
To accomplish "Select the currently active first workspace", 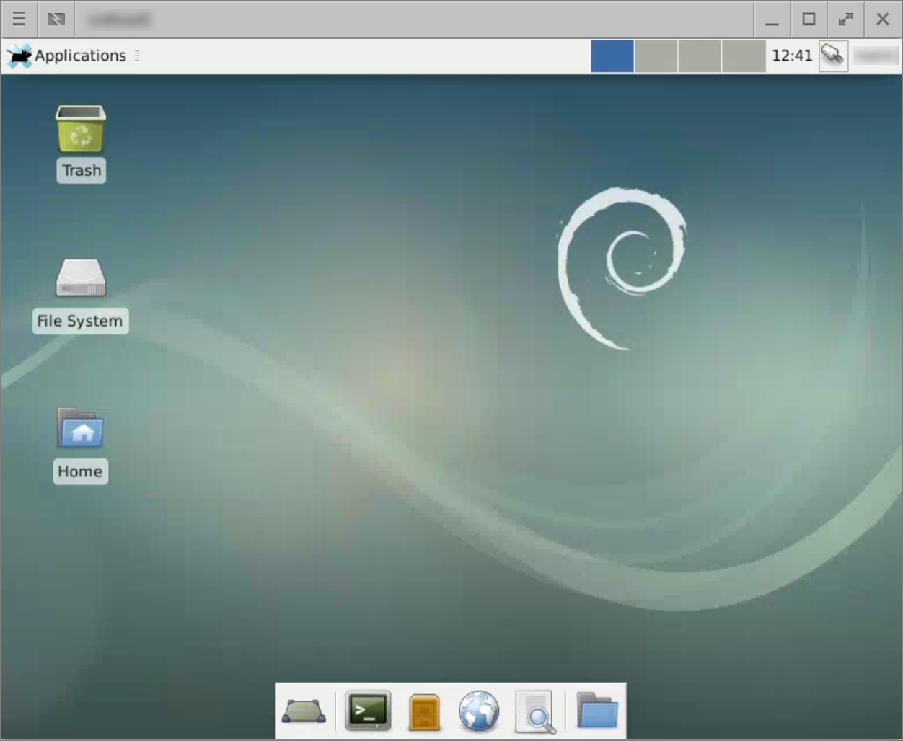I will tap(612, 56).
